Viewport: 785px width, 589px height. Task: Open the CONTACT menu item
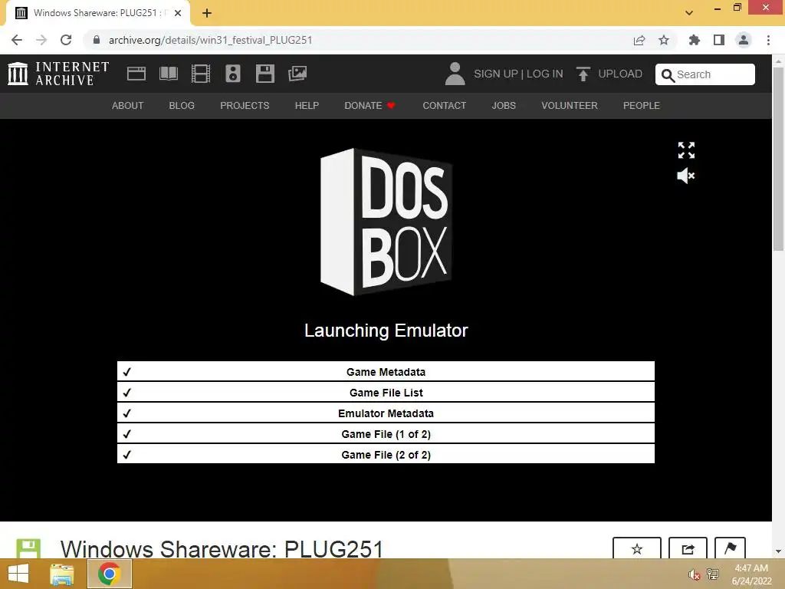coord(445,106)
